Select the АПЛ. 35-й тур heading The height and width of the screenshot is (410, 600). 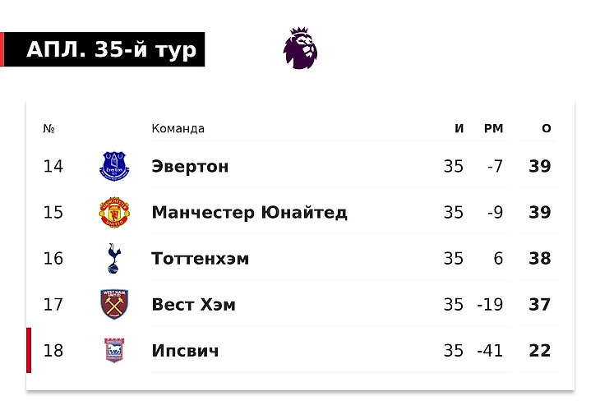click(x=112, y=50)
